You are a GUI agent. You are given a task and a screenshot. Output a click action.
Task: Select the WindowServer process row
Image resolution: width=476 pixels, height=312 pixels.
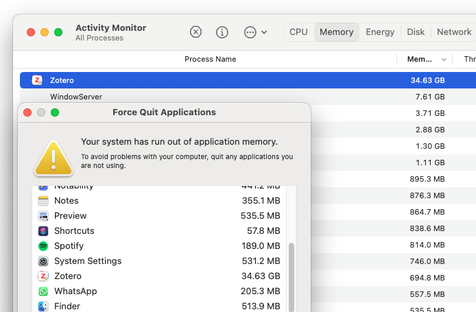click(x=248, y=97)
